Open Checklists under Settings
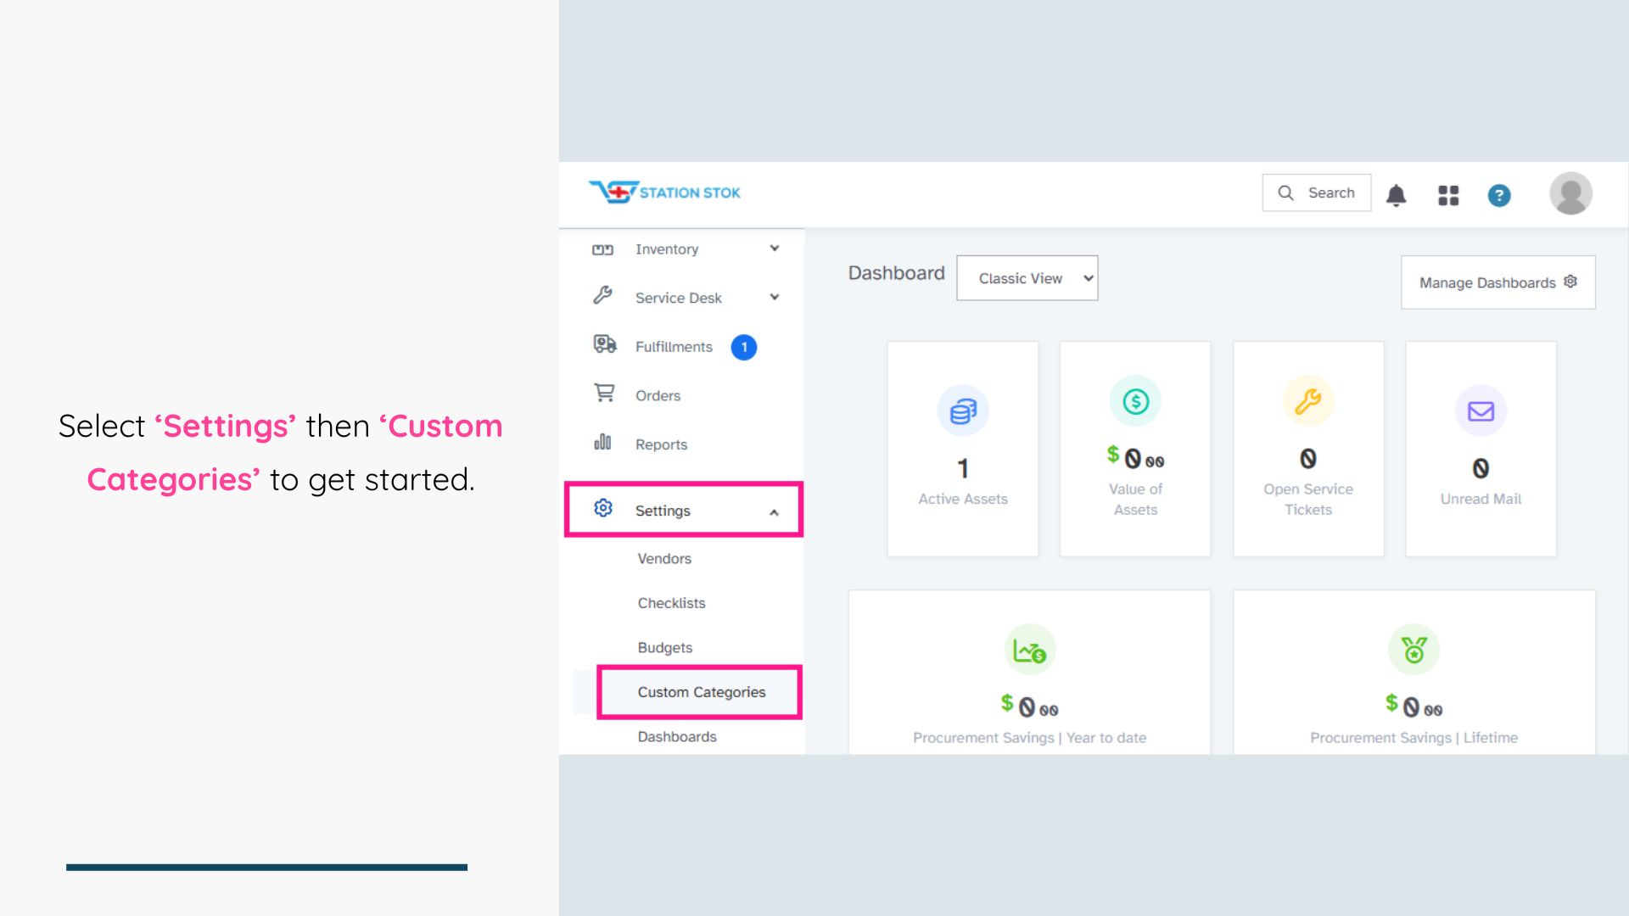 671,603
